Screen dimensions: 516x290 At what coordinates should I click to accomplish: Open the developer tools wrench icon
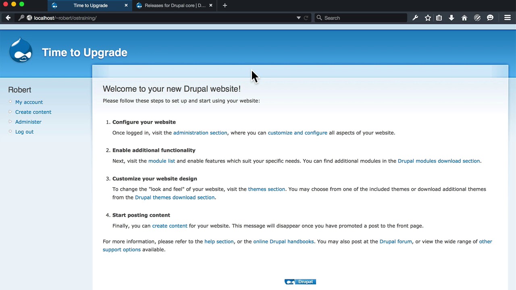coord(415,18)
